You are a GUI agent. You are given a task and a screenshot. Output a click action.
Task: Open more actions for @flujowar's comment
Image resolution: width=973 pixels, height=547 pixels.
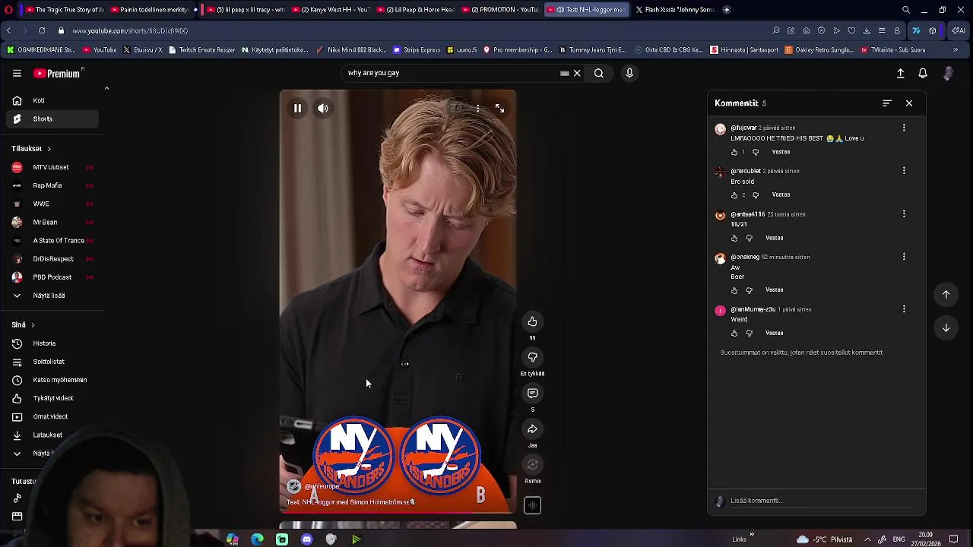coord(904,128)
